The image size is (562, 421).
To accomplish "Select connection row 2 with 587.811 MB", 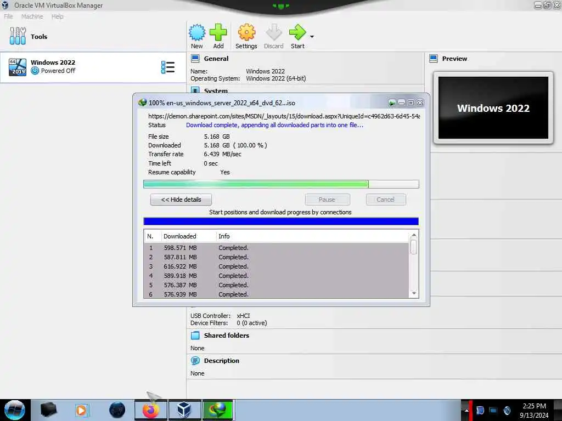I will coord(276,257).
